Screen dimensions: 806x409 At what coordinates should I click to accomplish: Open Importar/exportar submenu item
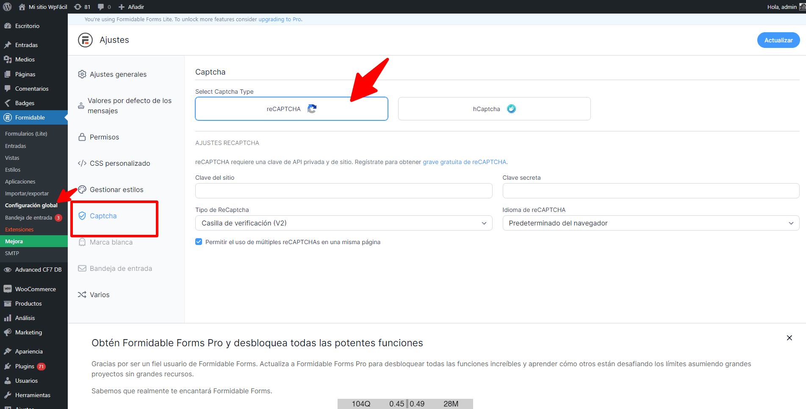(x=27, y=193)
